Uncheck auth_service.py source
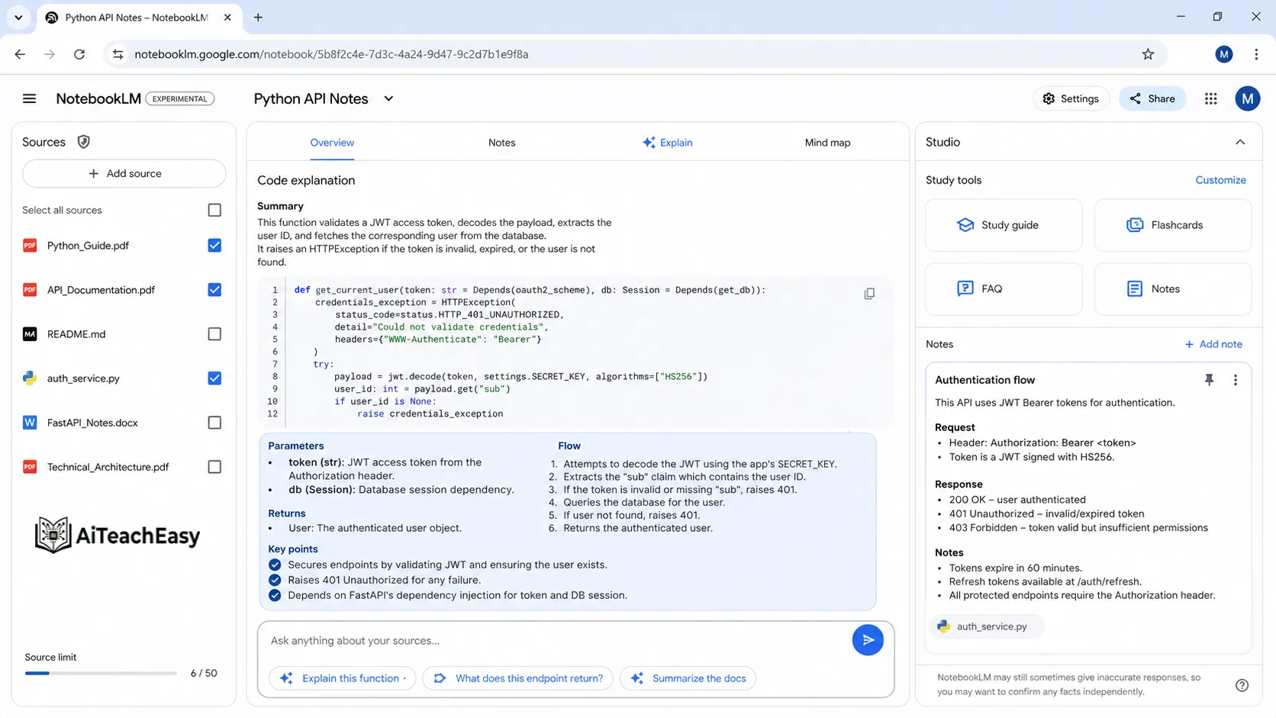The image size is (1276, 718). point(214,378)
